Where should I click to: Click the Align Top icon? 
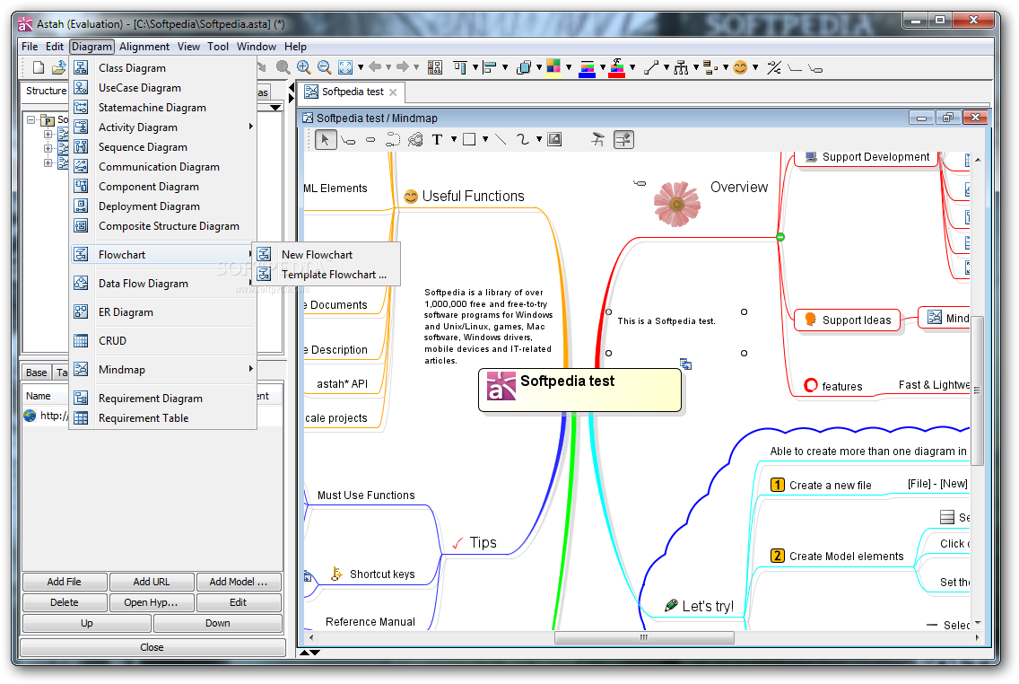(x=460, y=67)
